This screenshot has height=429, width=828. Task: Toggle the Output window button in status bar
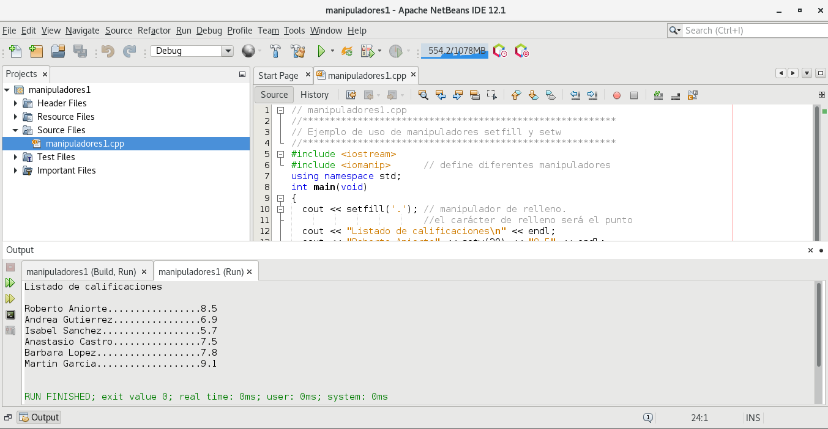point(39,417)
